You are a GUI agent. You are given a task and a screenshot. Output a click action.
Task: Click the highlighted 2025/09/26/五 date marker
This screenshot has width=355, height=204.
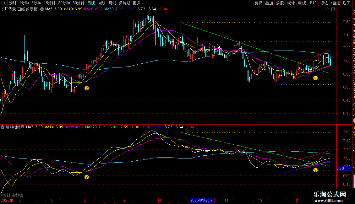(x=202, y=200)
